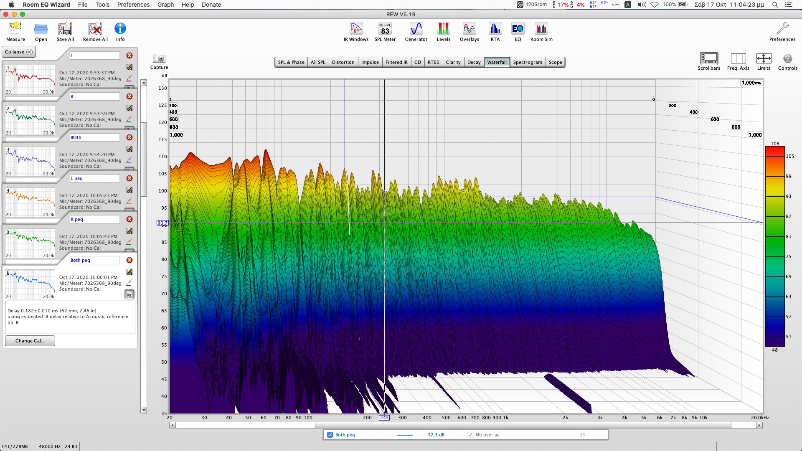Open the IR Windows tool
The image size is (802, 451).
click(356, 32)
